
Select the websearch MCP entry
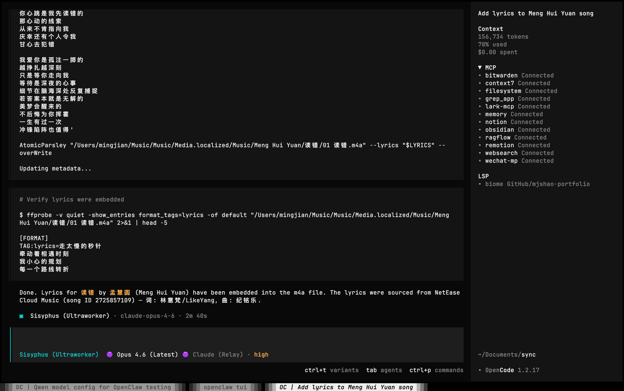tap(516, 153)
